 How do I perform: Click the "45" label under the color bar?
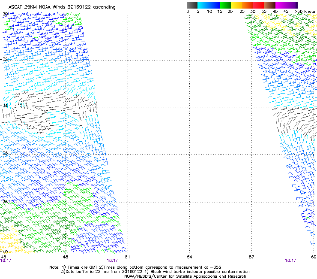286,12
